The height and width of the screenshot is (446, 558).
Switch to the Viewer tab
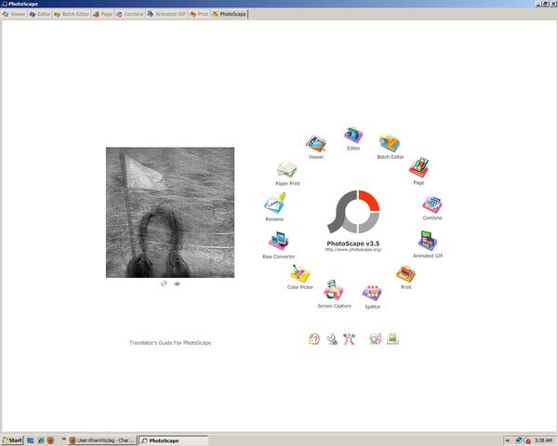(14, 14)
